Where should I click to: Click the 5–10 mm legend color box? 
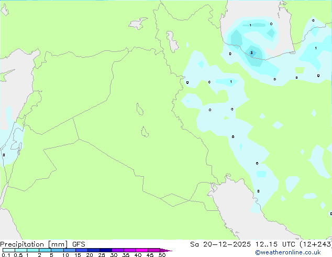tap(57, 250)
